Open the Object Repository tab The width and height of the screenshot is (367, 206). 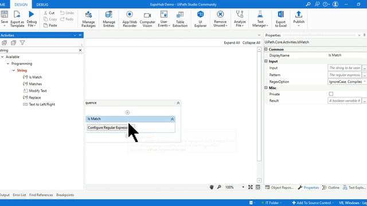(279, 188)
